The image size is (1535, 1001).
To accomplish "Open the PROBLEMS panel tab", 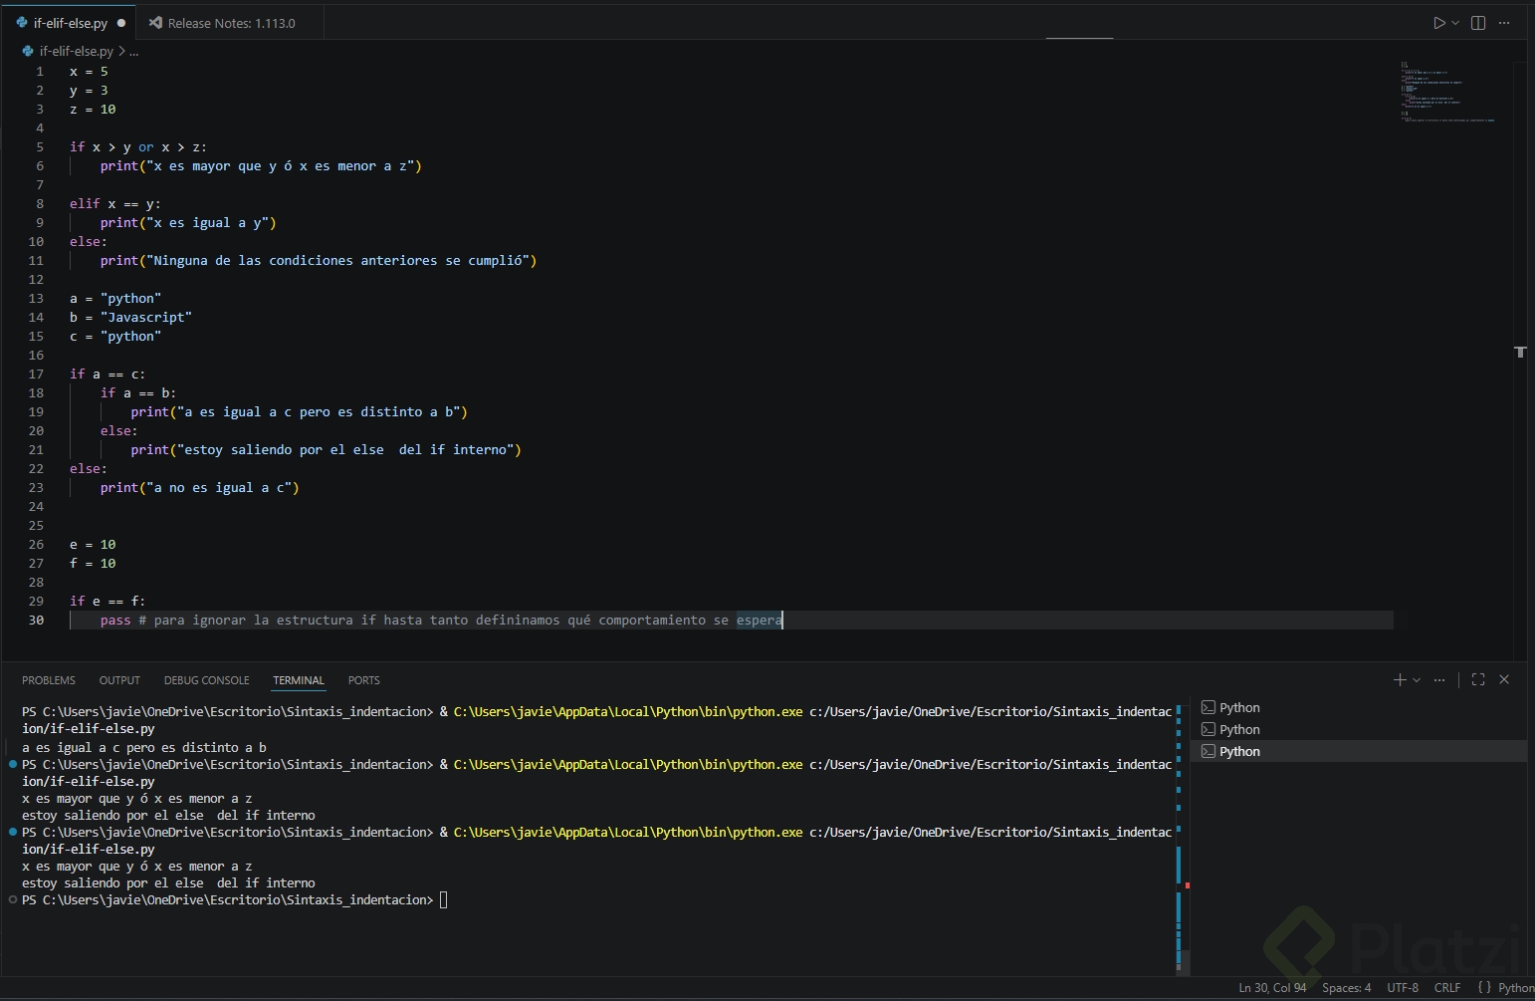I will point(49,680).
